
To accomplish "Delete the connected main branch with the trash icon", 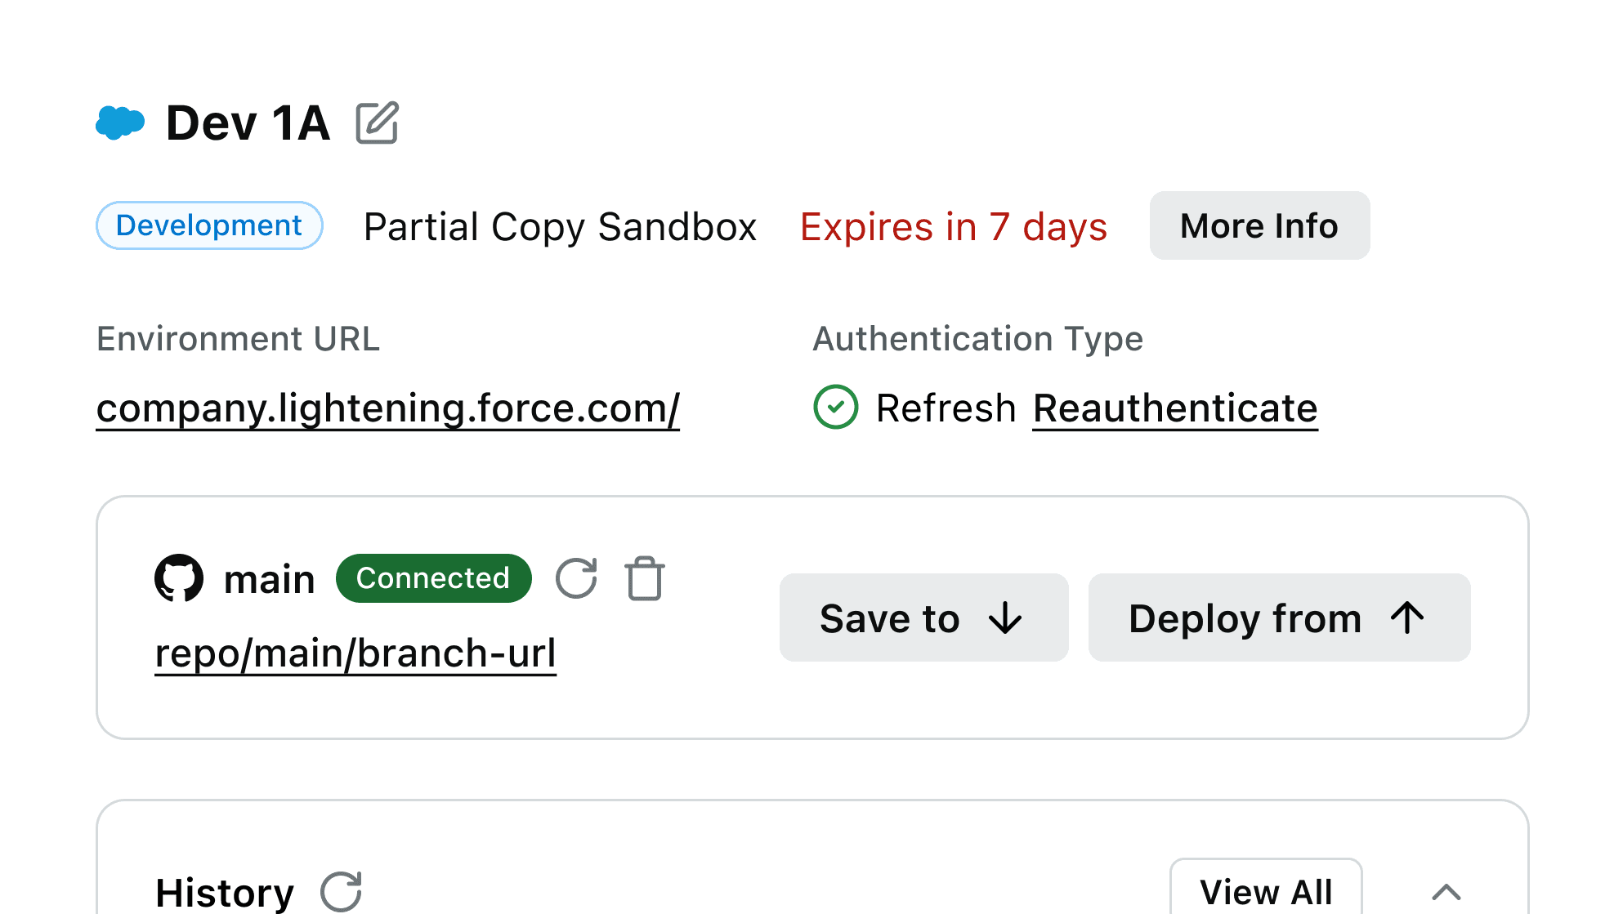I will 645,578.
